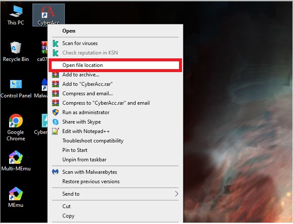Choose Troubleshoot compatibility

pos(93,141)
